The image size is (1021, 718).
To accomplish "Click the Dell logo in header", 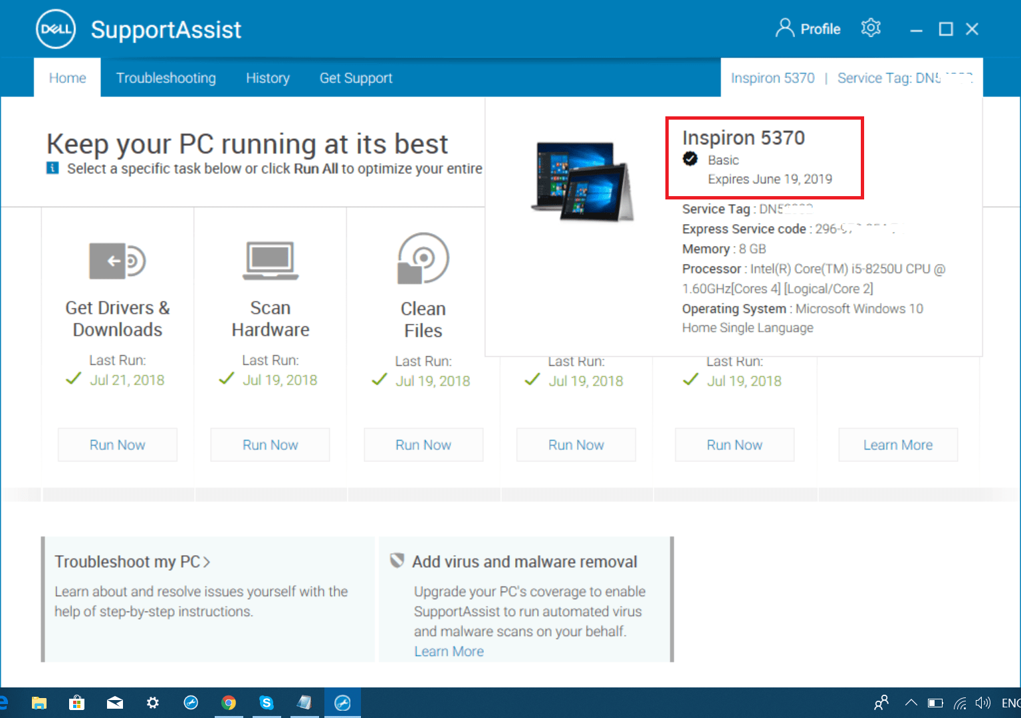I will click(56, 29).
